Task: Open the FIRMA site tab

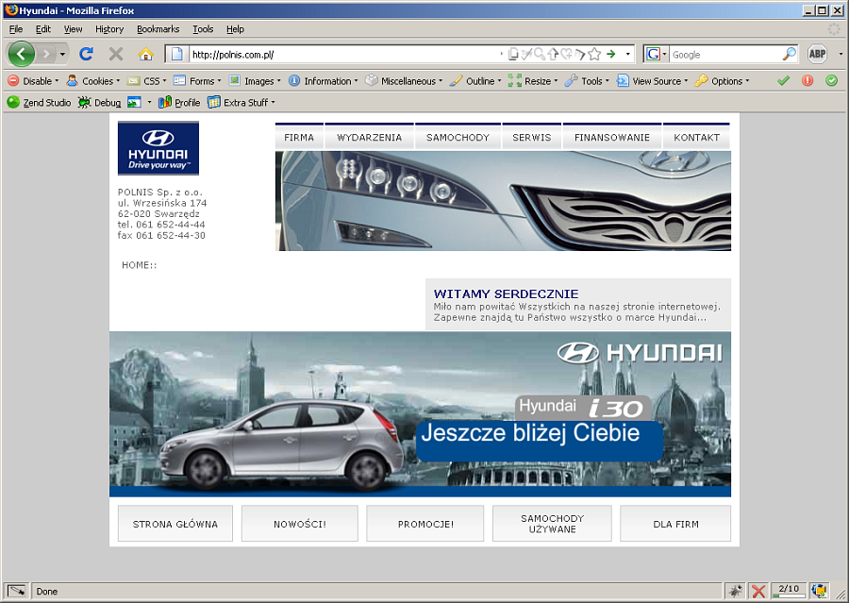Action: point(299,137)
